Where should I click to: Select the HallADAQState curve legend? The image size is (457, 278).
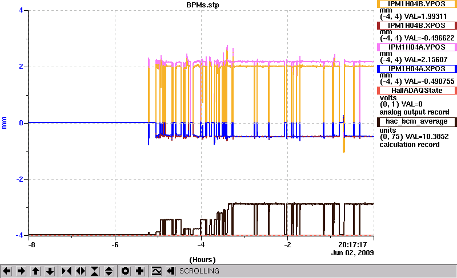tap(417, 91)
